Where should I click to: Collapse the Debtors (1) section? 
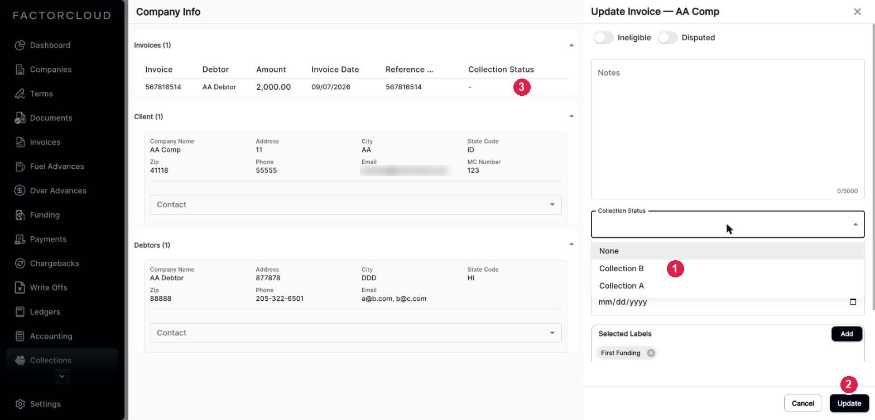click(571, 245)
